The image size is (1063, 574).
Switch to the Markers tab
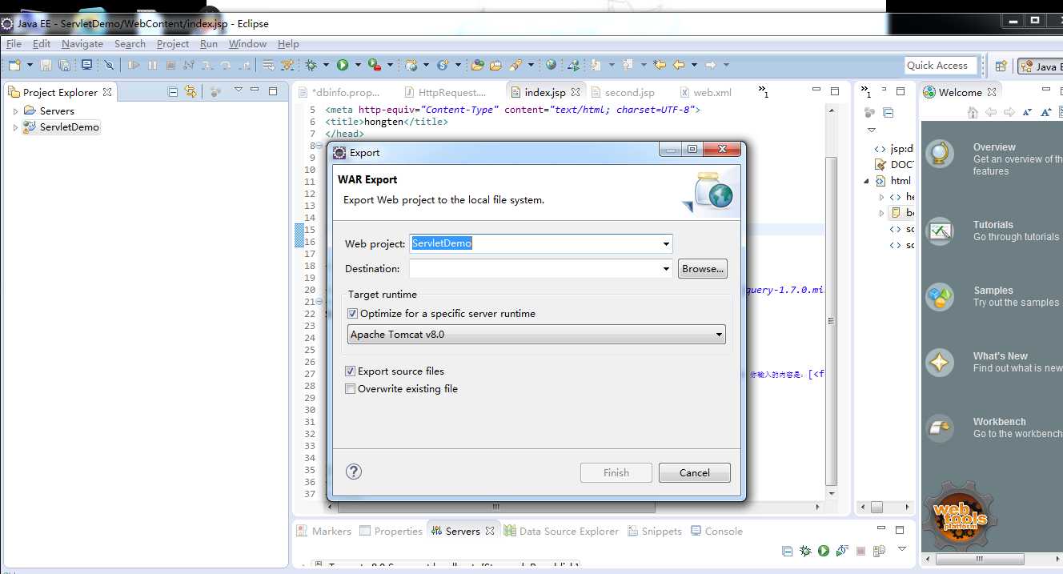click(x=323, y=531)
